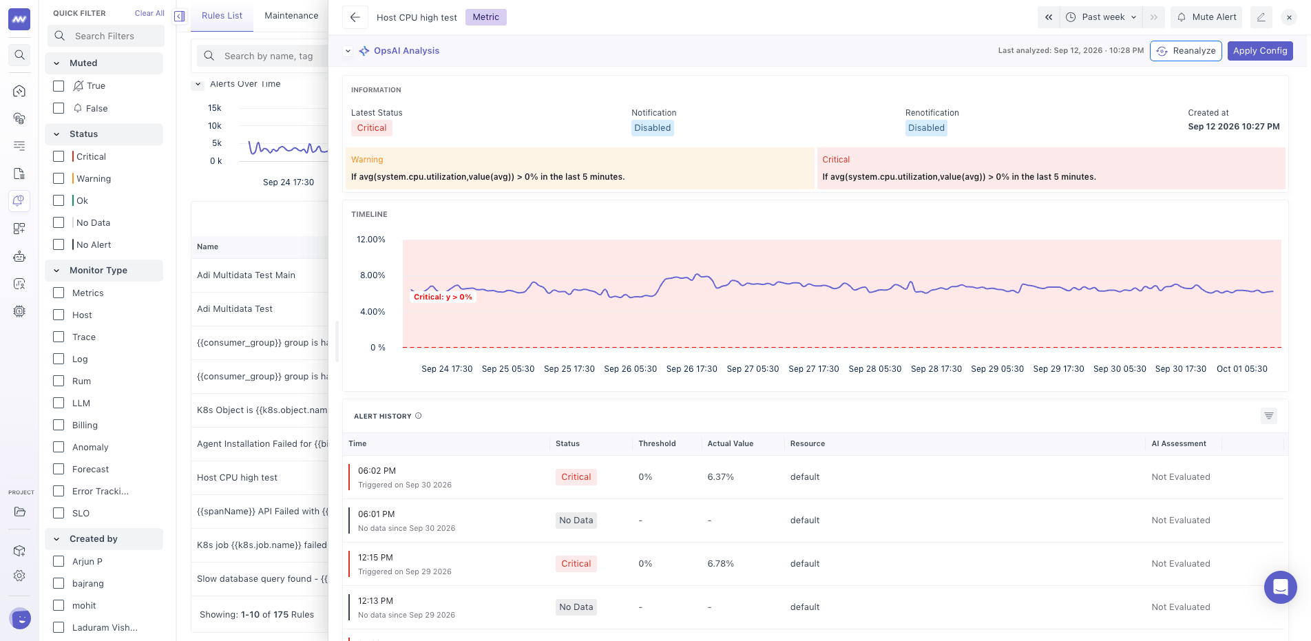The width and height of the screenshot is (1311, 641).
Task: Collapse the Created by filter section
Action: click(56, 539)
